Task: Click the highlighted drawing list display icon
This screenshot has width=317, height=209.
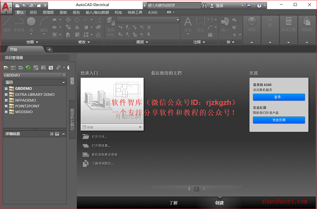Action: click(x=51, y=67)
